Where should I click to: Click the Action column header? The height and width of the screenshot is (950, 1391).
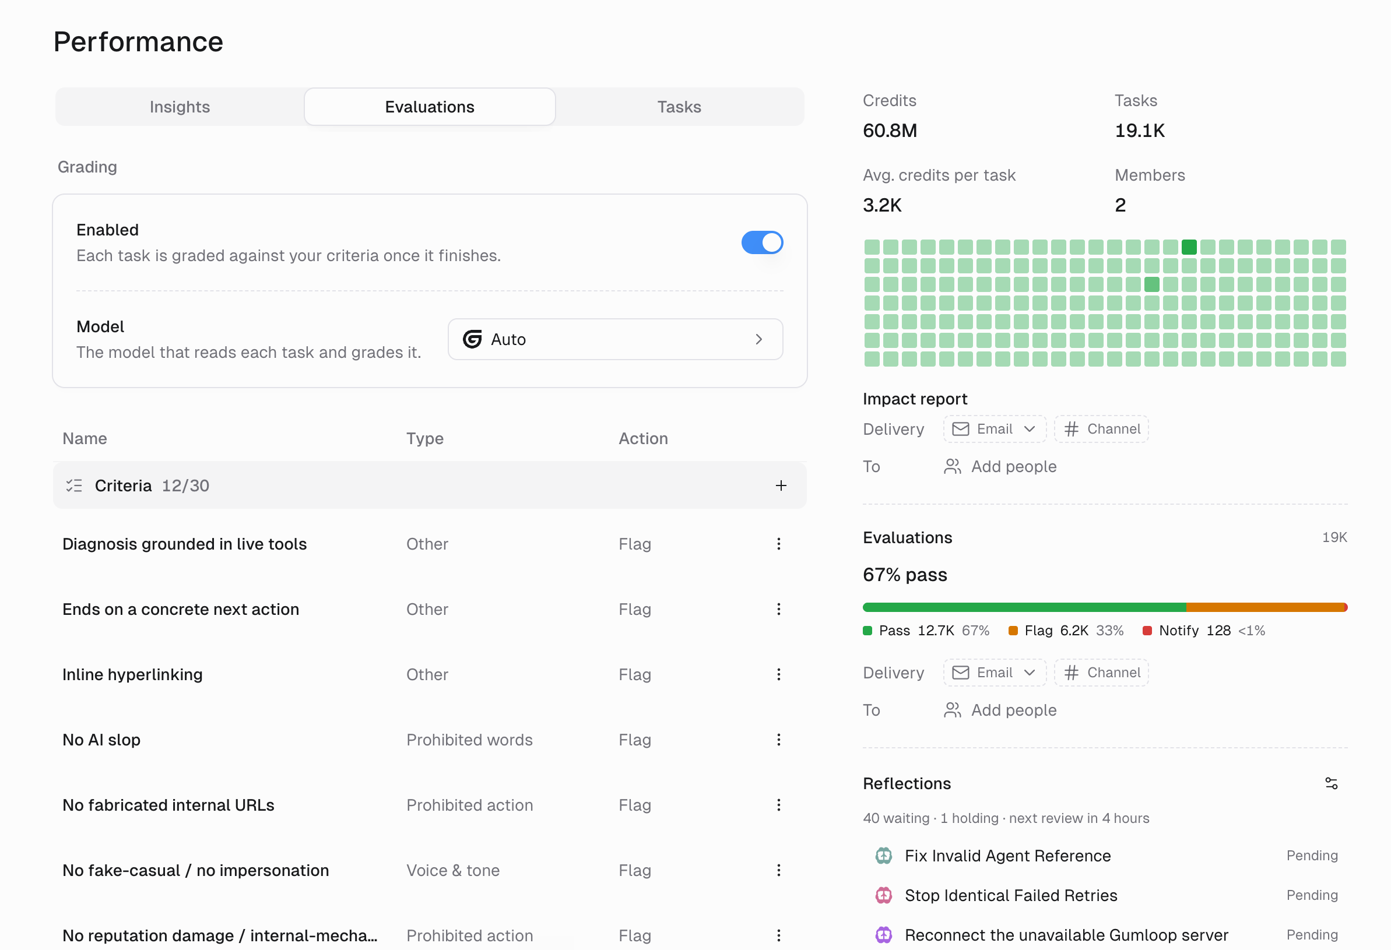643,438
